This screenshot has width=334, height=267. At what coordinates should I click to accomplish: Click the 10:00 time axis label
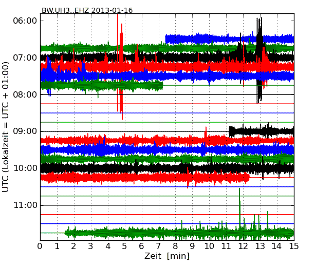pyautogui.click(x=25, y=168)
